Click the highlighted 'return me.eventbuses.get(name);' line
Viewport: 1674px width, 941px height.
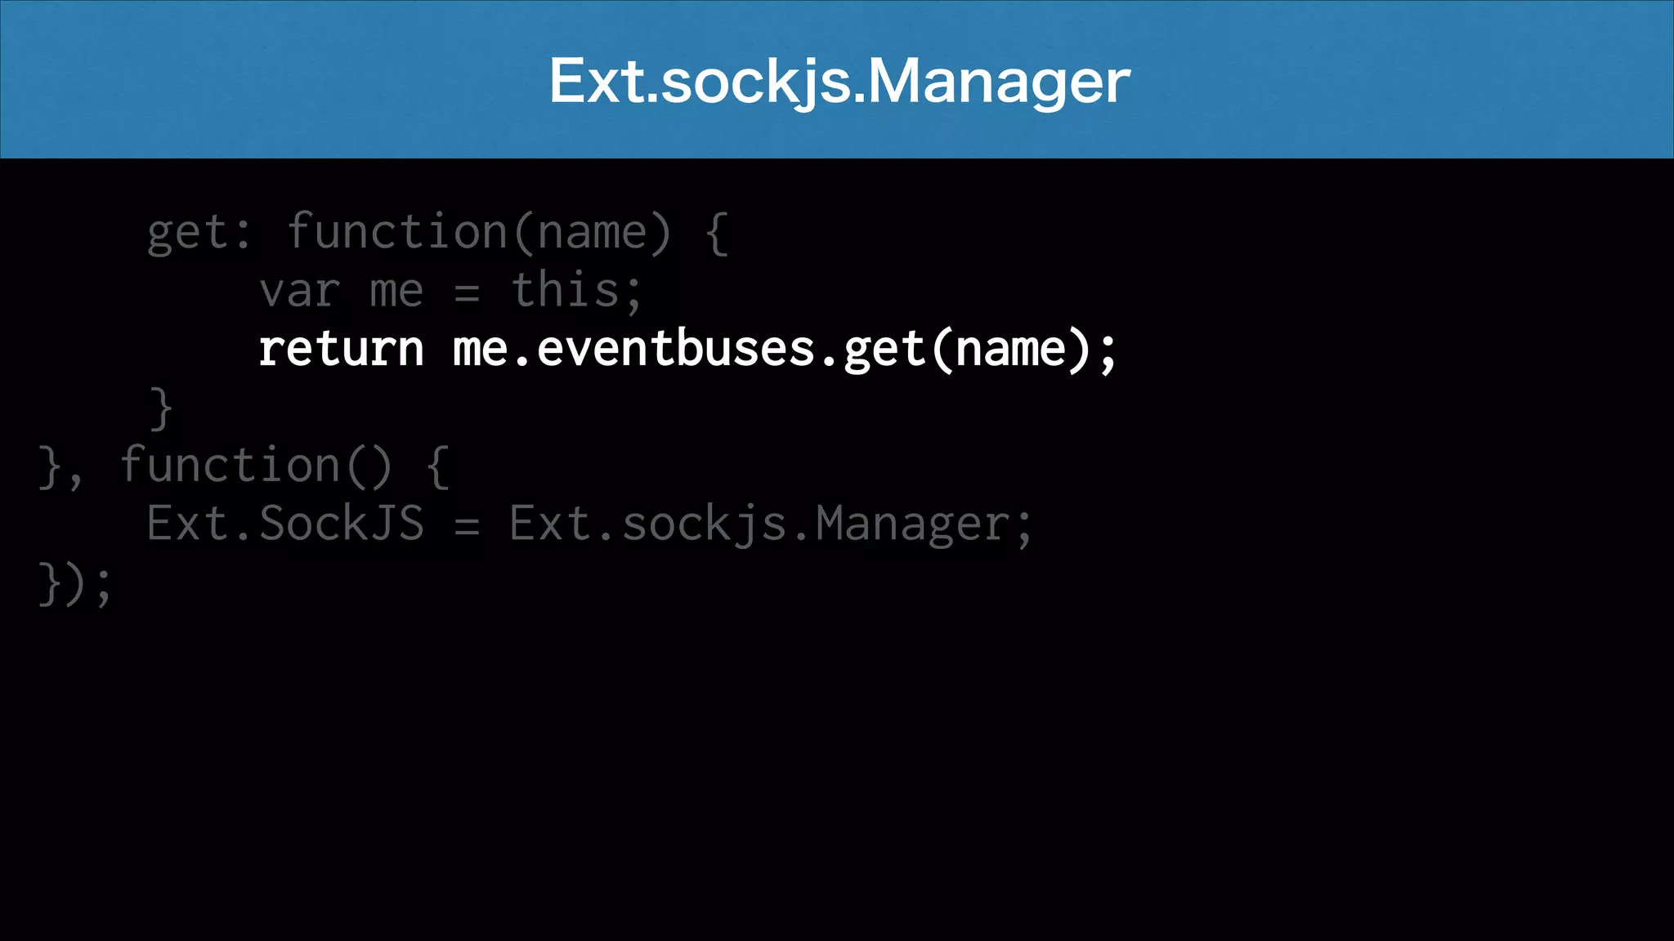point(687,350)
